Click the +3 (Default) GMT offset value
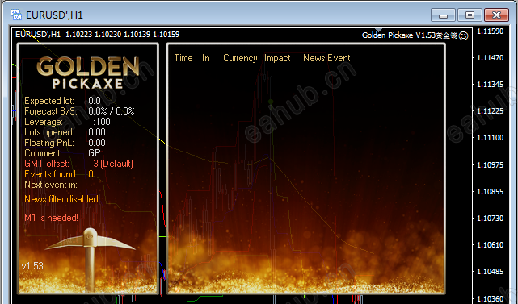The width and height of the screenshot is (518, 304). click(111, 164)
